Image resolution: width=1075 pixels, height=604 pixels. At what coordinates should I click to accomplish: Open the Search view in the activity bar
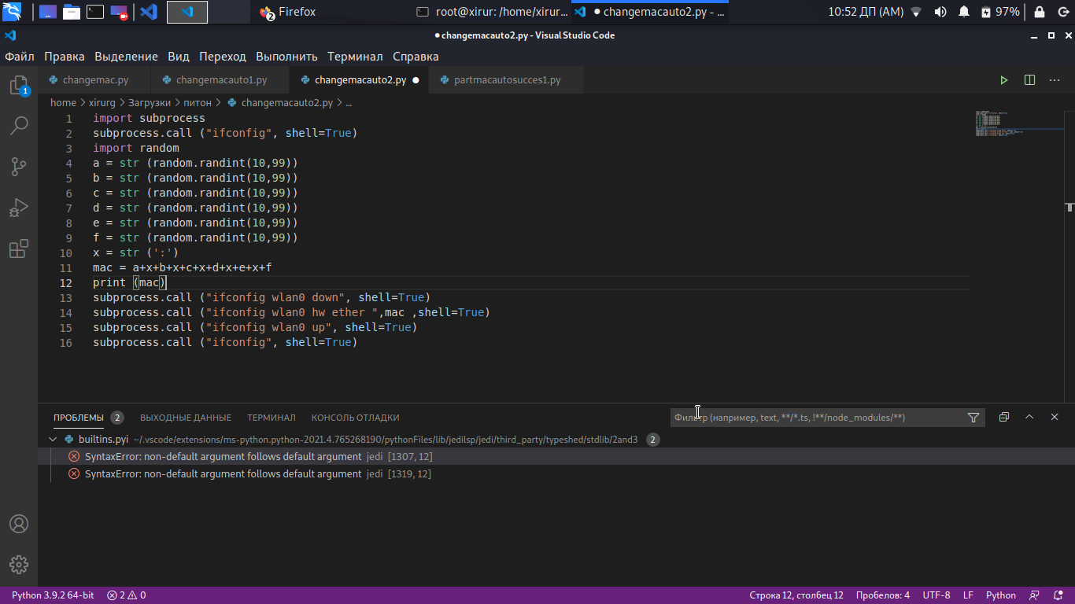coord(19,126)
